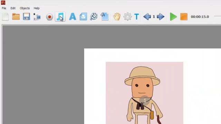Open the File menu

(4, 8)
